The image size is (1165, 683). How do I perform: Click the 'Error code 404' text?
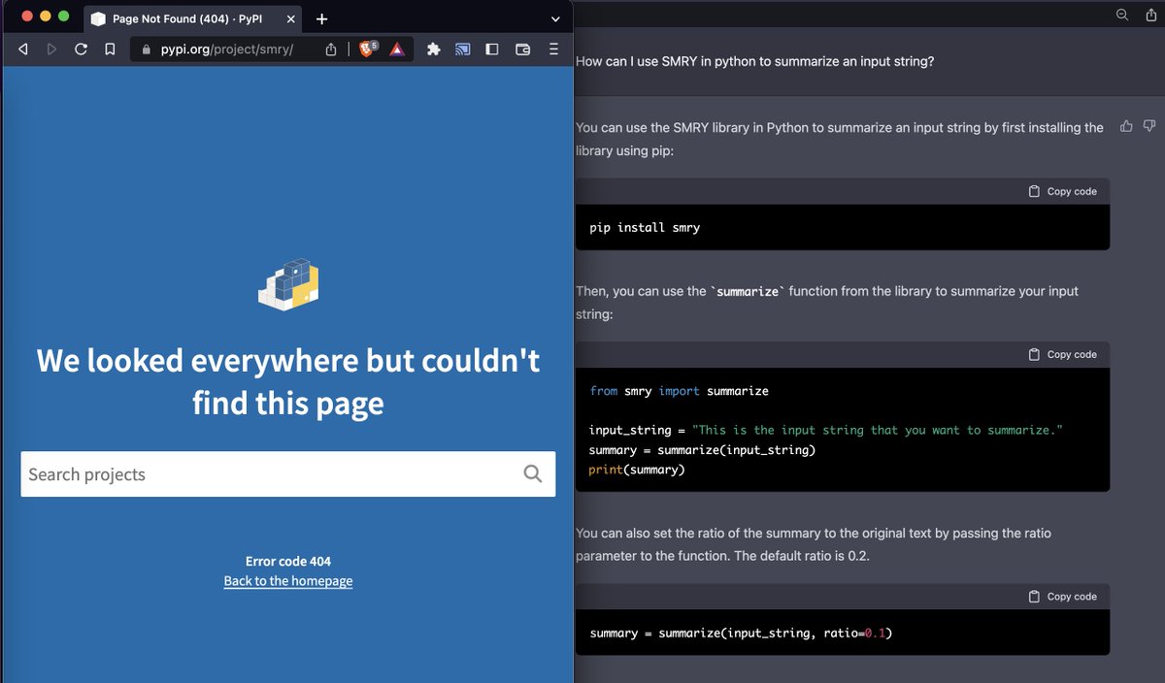[x=288, y=561]
